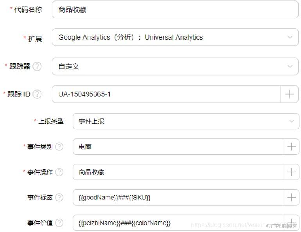This screenshot has height=232, width=301.
Task: Open the 跟踪器 自定义 dropdown
Action: [x=175, y=67]
